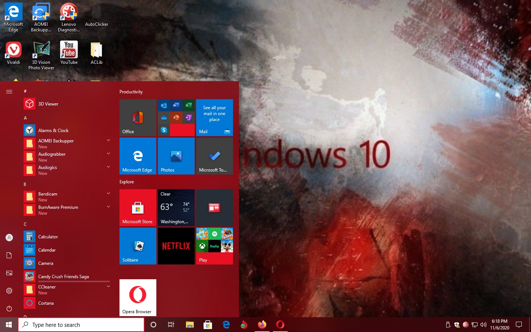531x332 pixels.
Task: Click the letter A section header
Action: point(25,118)
